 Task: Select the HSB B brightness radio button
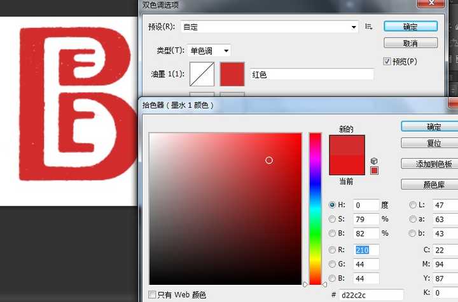pyautogui.click(x=332, y=233)
